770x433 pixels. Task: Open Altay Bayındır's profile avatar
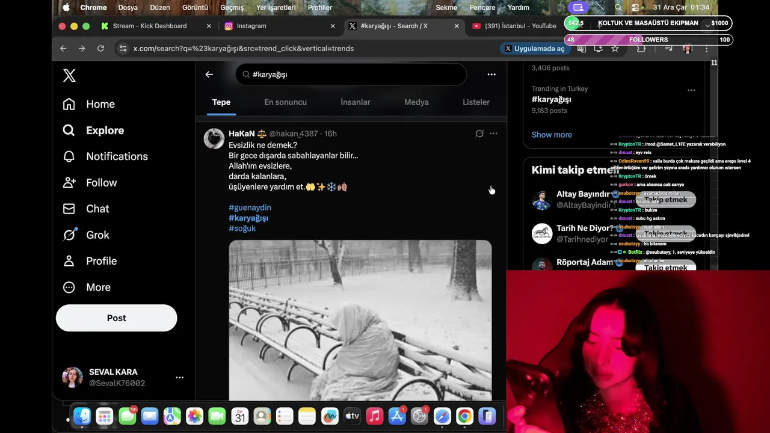pyautogui.click(x=542, y=200)
